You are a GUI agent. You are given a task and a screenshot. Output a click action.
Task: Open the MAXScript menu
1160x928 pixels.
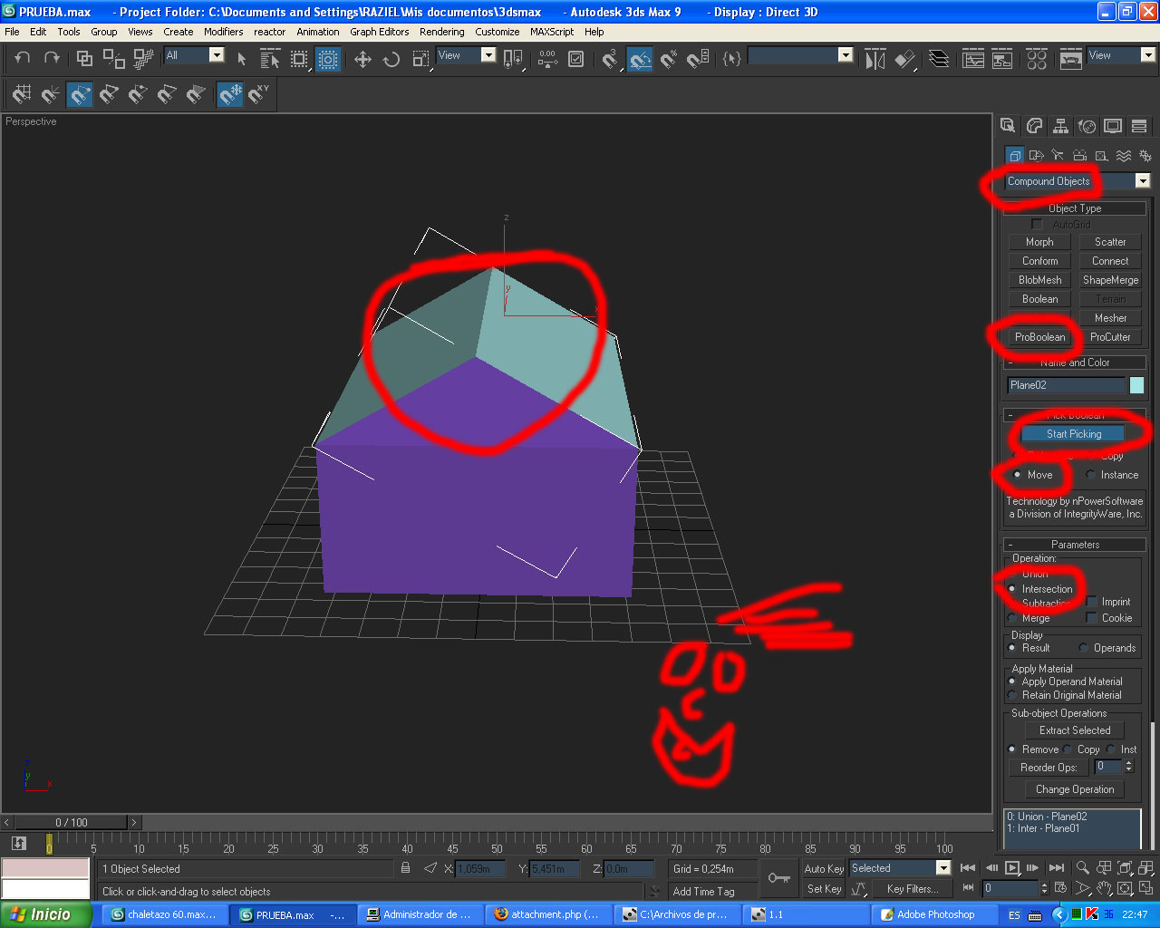click(552, 32)
